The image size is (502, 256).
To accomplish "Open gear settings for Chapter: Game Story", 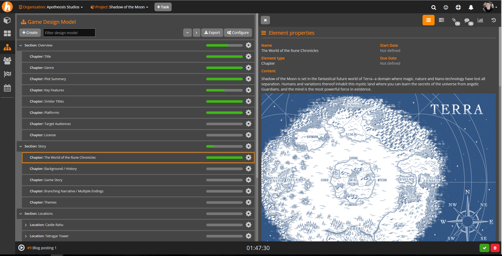I will click(249, 180).
